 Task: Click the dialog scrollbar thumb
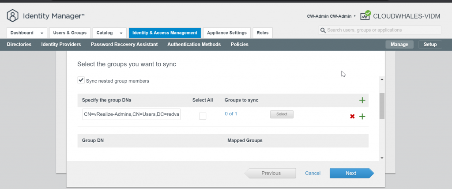(382, 106)
